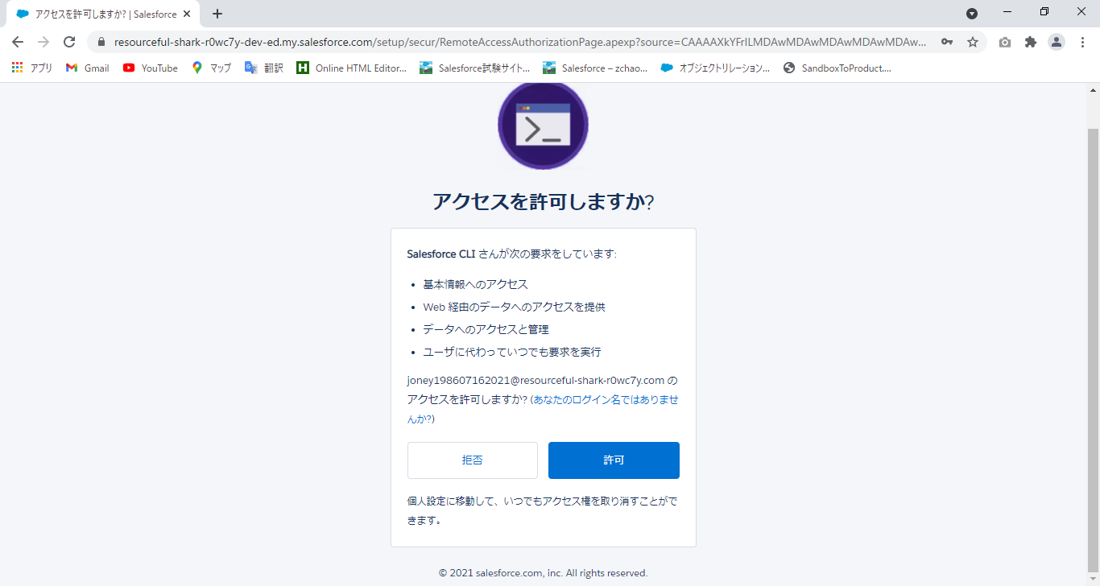Open the Salesforce試験サイト bookmark
This screenshot has width=1100, height=586.
point(475,68)
